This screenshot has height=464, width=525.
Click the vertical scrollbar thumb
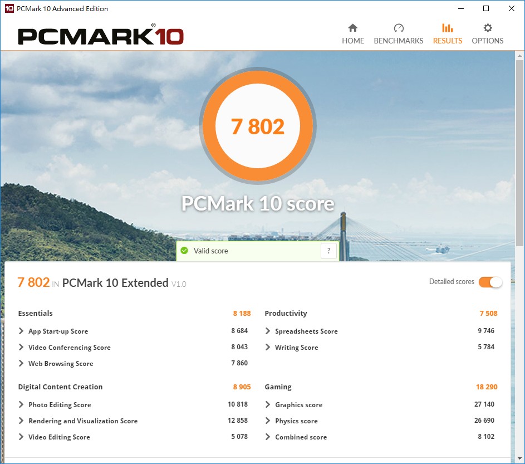pos(519,153)
